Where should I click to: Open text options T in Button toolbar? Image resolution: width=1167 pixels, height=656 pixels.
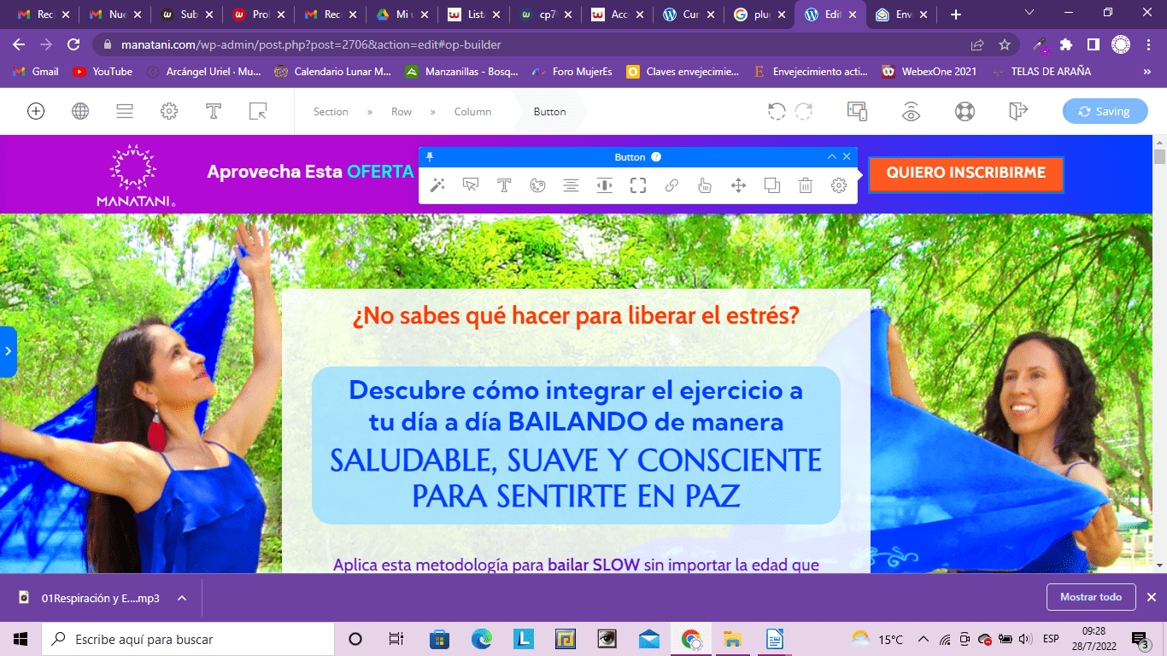504,185
